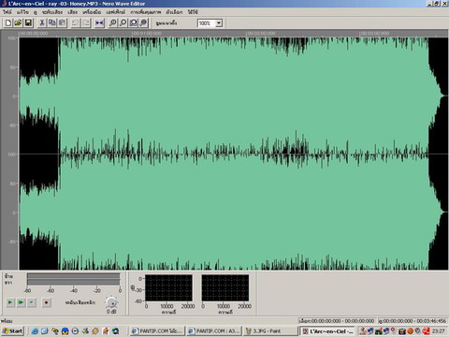Copy the selection using the Copy icon
Image resolution: width=449 pixels, height=337 pixels.
[52, 23]
